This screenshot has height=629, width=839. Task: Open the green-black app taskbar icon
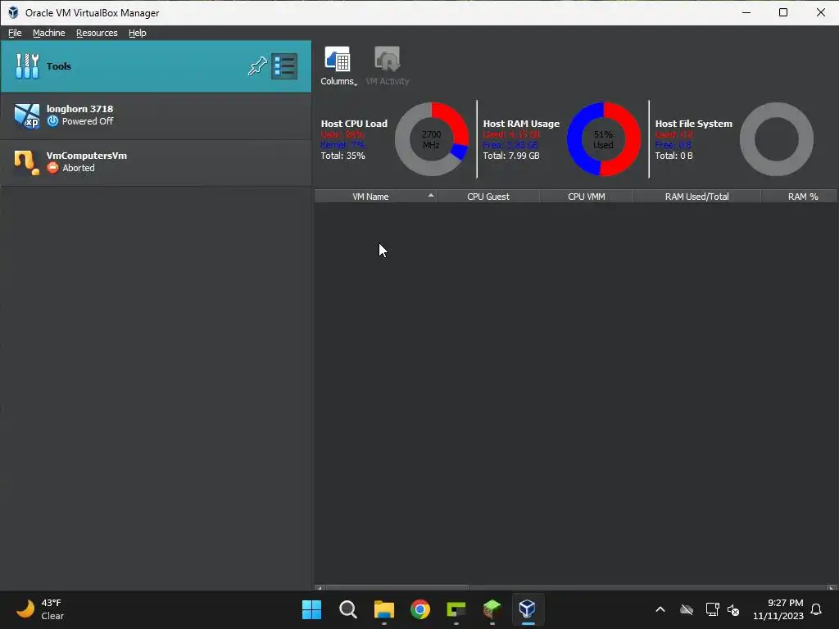[456, 609]
